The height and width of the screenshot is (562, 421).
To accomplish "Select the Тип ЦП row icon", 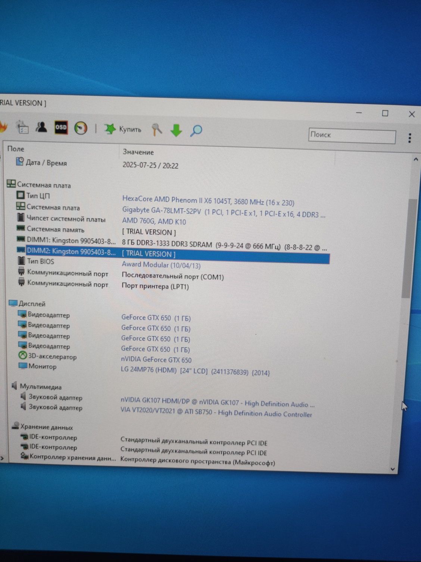I will pyautogui.click(x=21, y=195).
